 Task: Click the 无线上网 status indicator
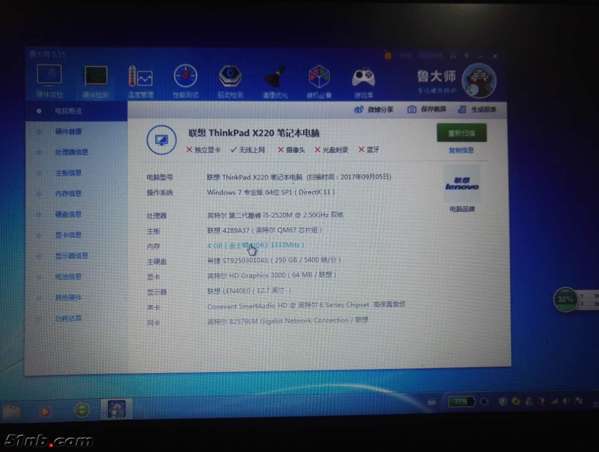pyautogui.click(x=248, y=150)
